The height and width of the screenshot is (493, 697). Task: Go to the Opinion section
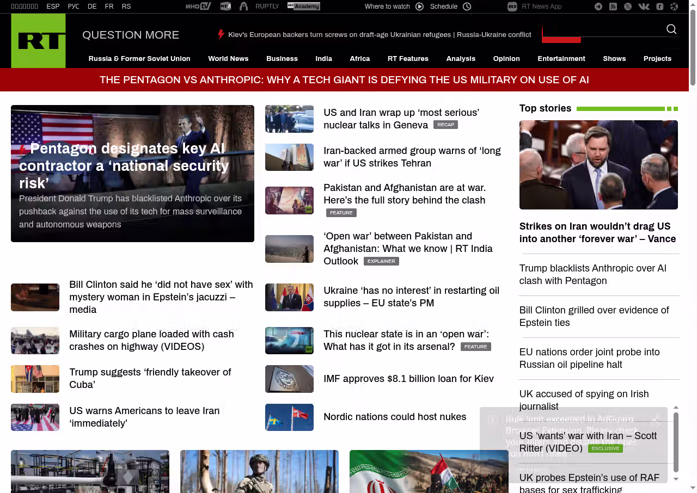(x=506, y=59)
